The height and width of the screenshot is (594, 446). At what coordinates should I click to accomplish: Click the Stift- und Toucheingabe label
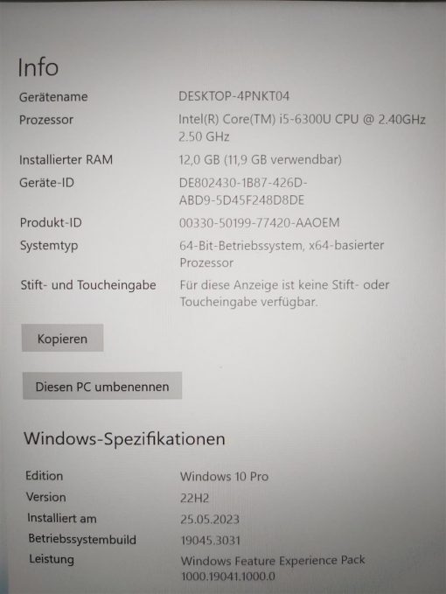[x=88, y=285]
